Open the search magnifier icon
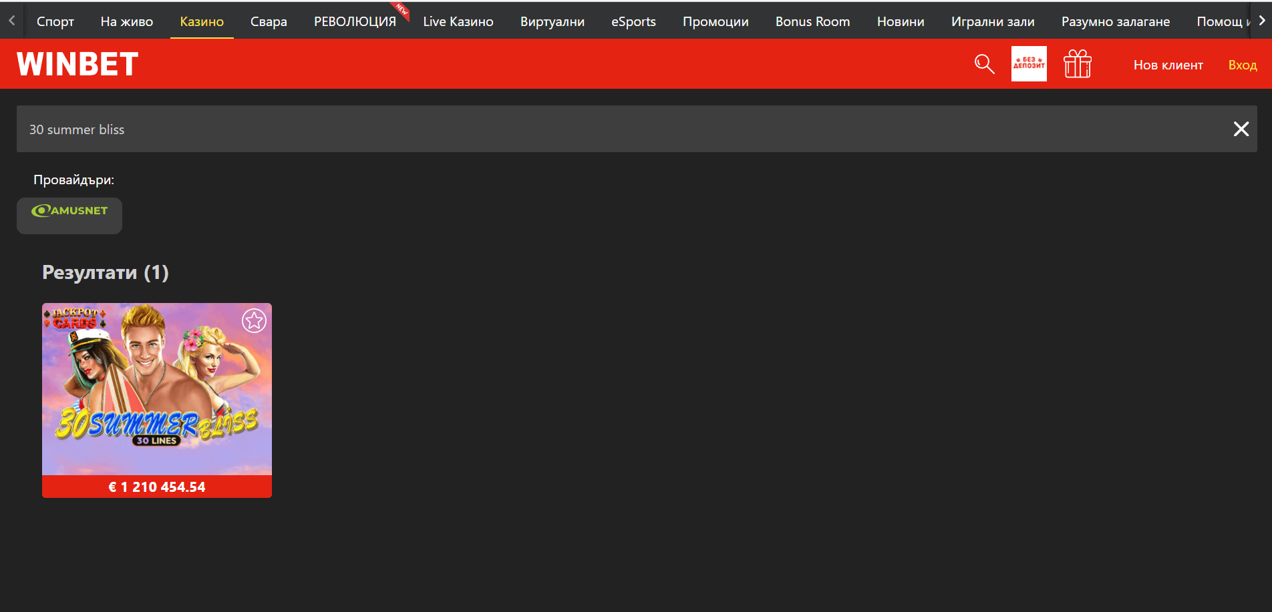 (984, 64)
